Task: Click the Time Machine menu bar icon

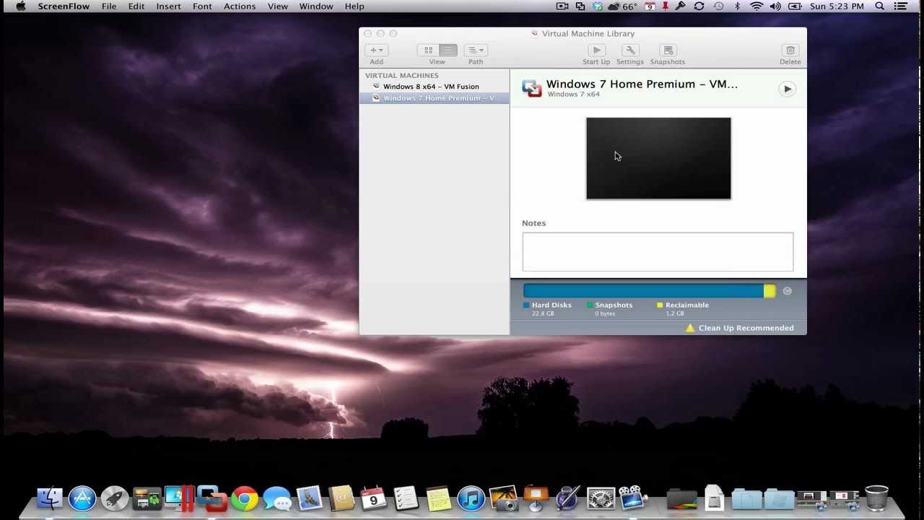Action: click(718, 6)
